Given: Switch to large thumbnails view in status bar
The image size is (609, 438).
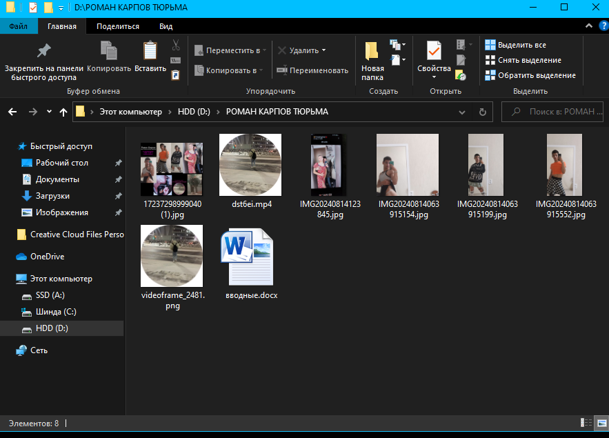Looking at the screenshot, I should (x=602, y=423).
